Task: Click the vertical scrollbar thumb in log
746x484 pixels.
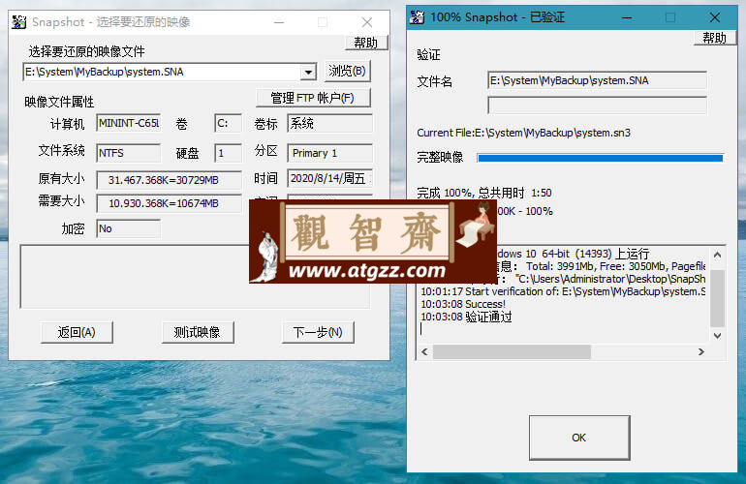Action: click(718, 298)
